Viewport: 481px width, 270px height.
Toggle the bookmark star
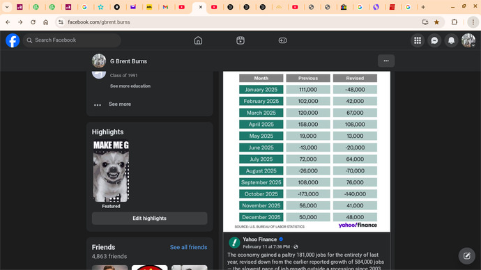436,22
